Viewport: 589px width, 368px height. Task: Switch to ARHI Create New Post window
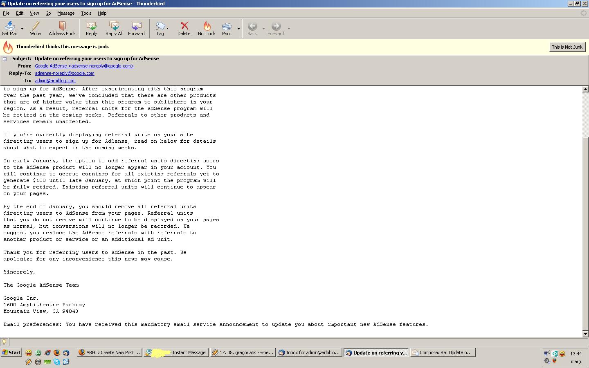[110, 352]
